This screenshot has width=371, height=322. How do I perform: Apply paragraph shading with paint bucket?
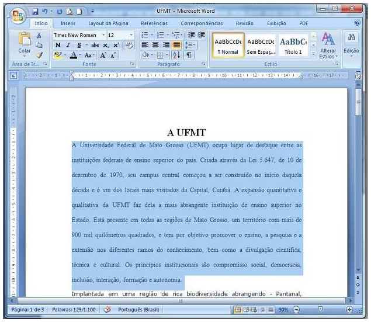pyautogui.click(x=147, y=56)
